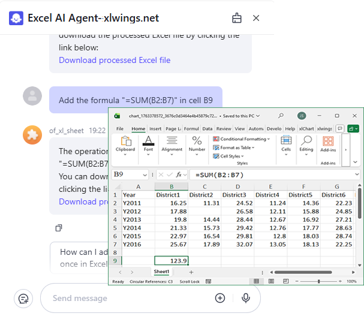Click the clear chat broom icon
Screen dimensions: 364x319
(236, 18)
